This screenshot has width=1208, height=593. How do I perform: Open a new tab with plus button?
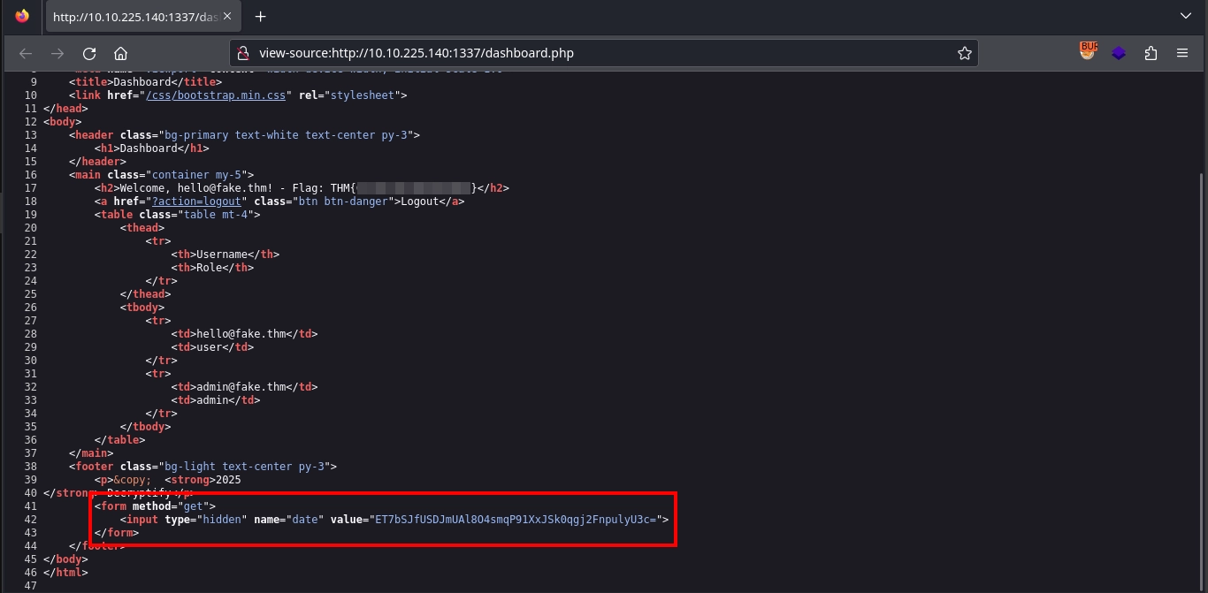coord(261,17)
